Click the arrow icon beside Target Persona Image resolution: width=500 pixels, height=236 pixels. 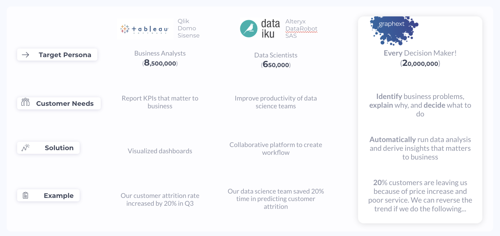25,55
